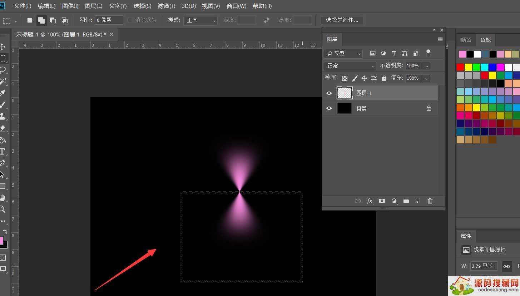
Task: Click the 选择并遮住 button
Action: [342, 20]
